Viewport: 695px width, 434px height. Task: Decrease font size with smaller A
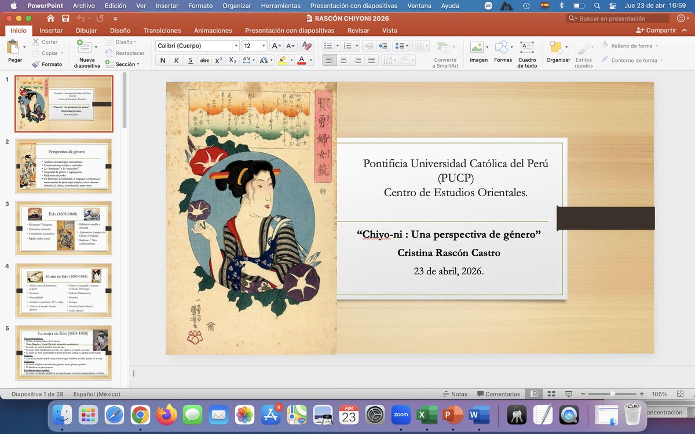[291, 46]
